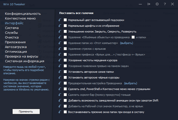Enable «Восстанавливать прежние окна папок» checkbox
The height and width of the screenshot is (120, 178).
65,112
